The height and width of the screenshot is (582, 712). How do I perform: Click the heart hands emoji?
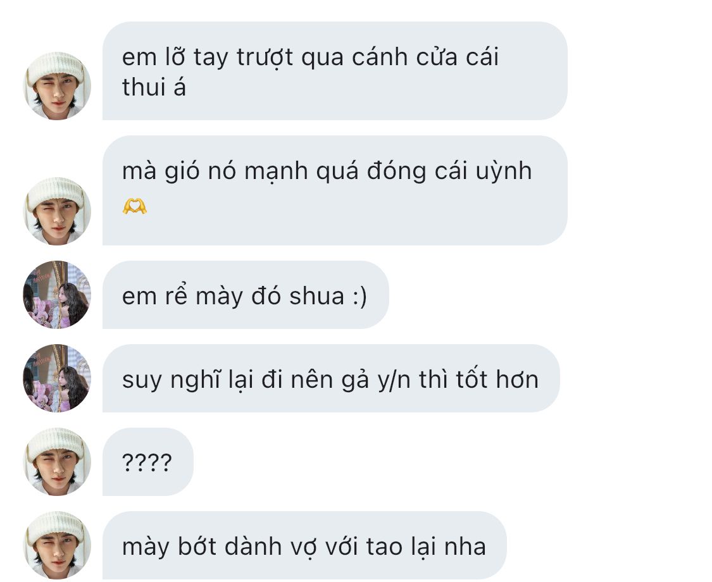click(135, 207)
